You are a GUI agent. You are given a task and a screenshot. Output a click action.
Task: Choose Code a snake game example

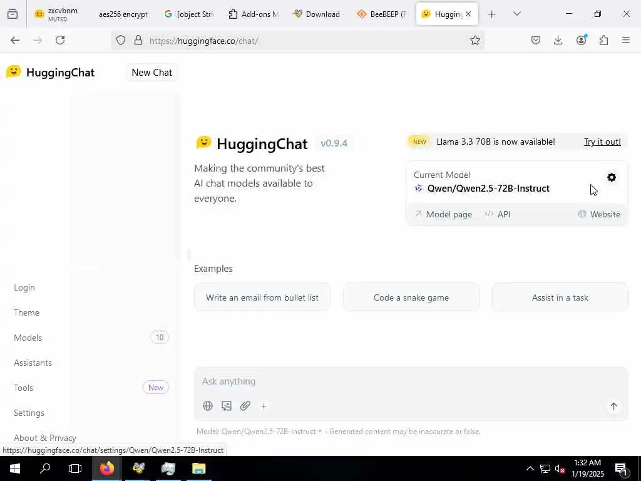tap(411, 297)
